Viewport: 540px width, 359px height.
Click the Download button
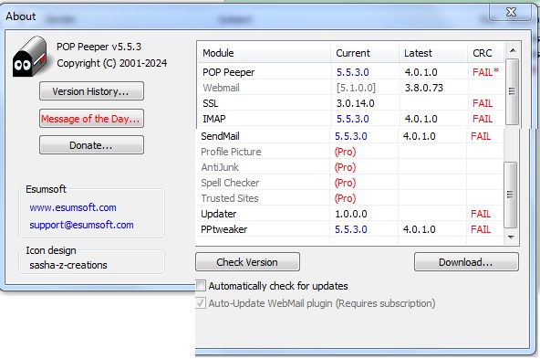pyautogui.click(x=466, y=262)
